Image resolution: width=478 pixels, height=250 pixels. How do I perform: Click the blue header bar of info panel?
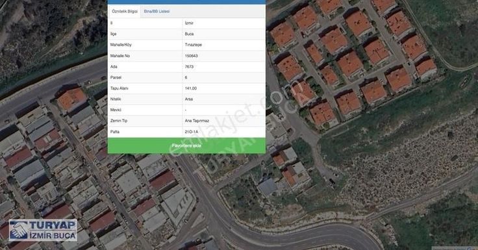[186, 2]
